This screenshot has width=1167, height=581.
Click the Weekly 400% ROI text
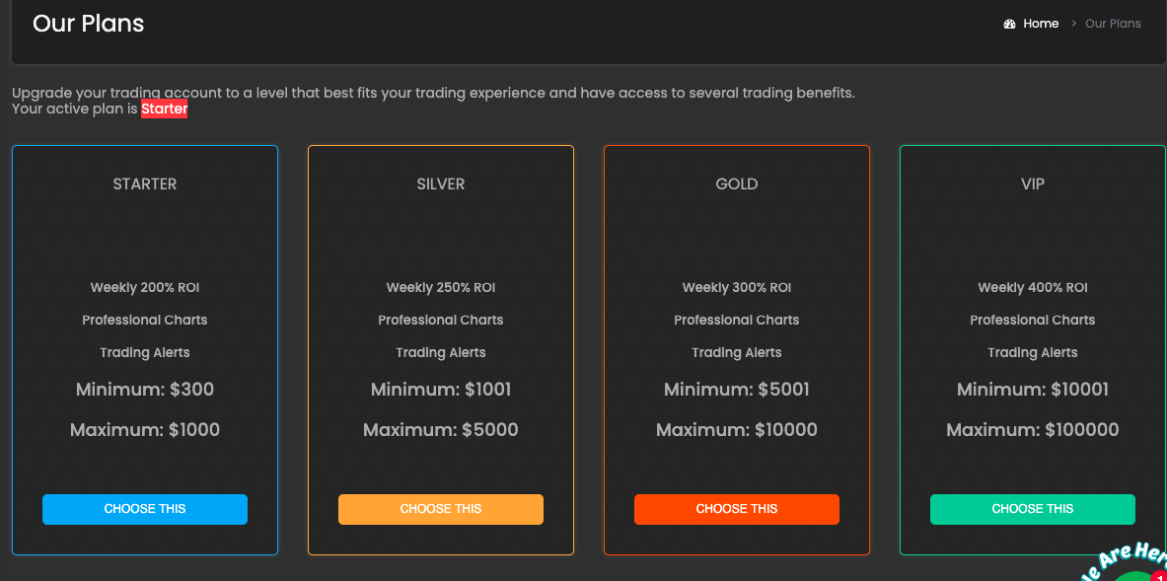click(1032, 288)
